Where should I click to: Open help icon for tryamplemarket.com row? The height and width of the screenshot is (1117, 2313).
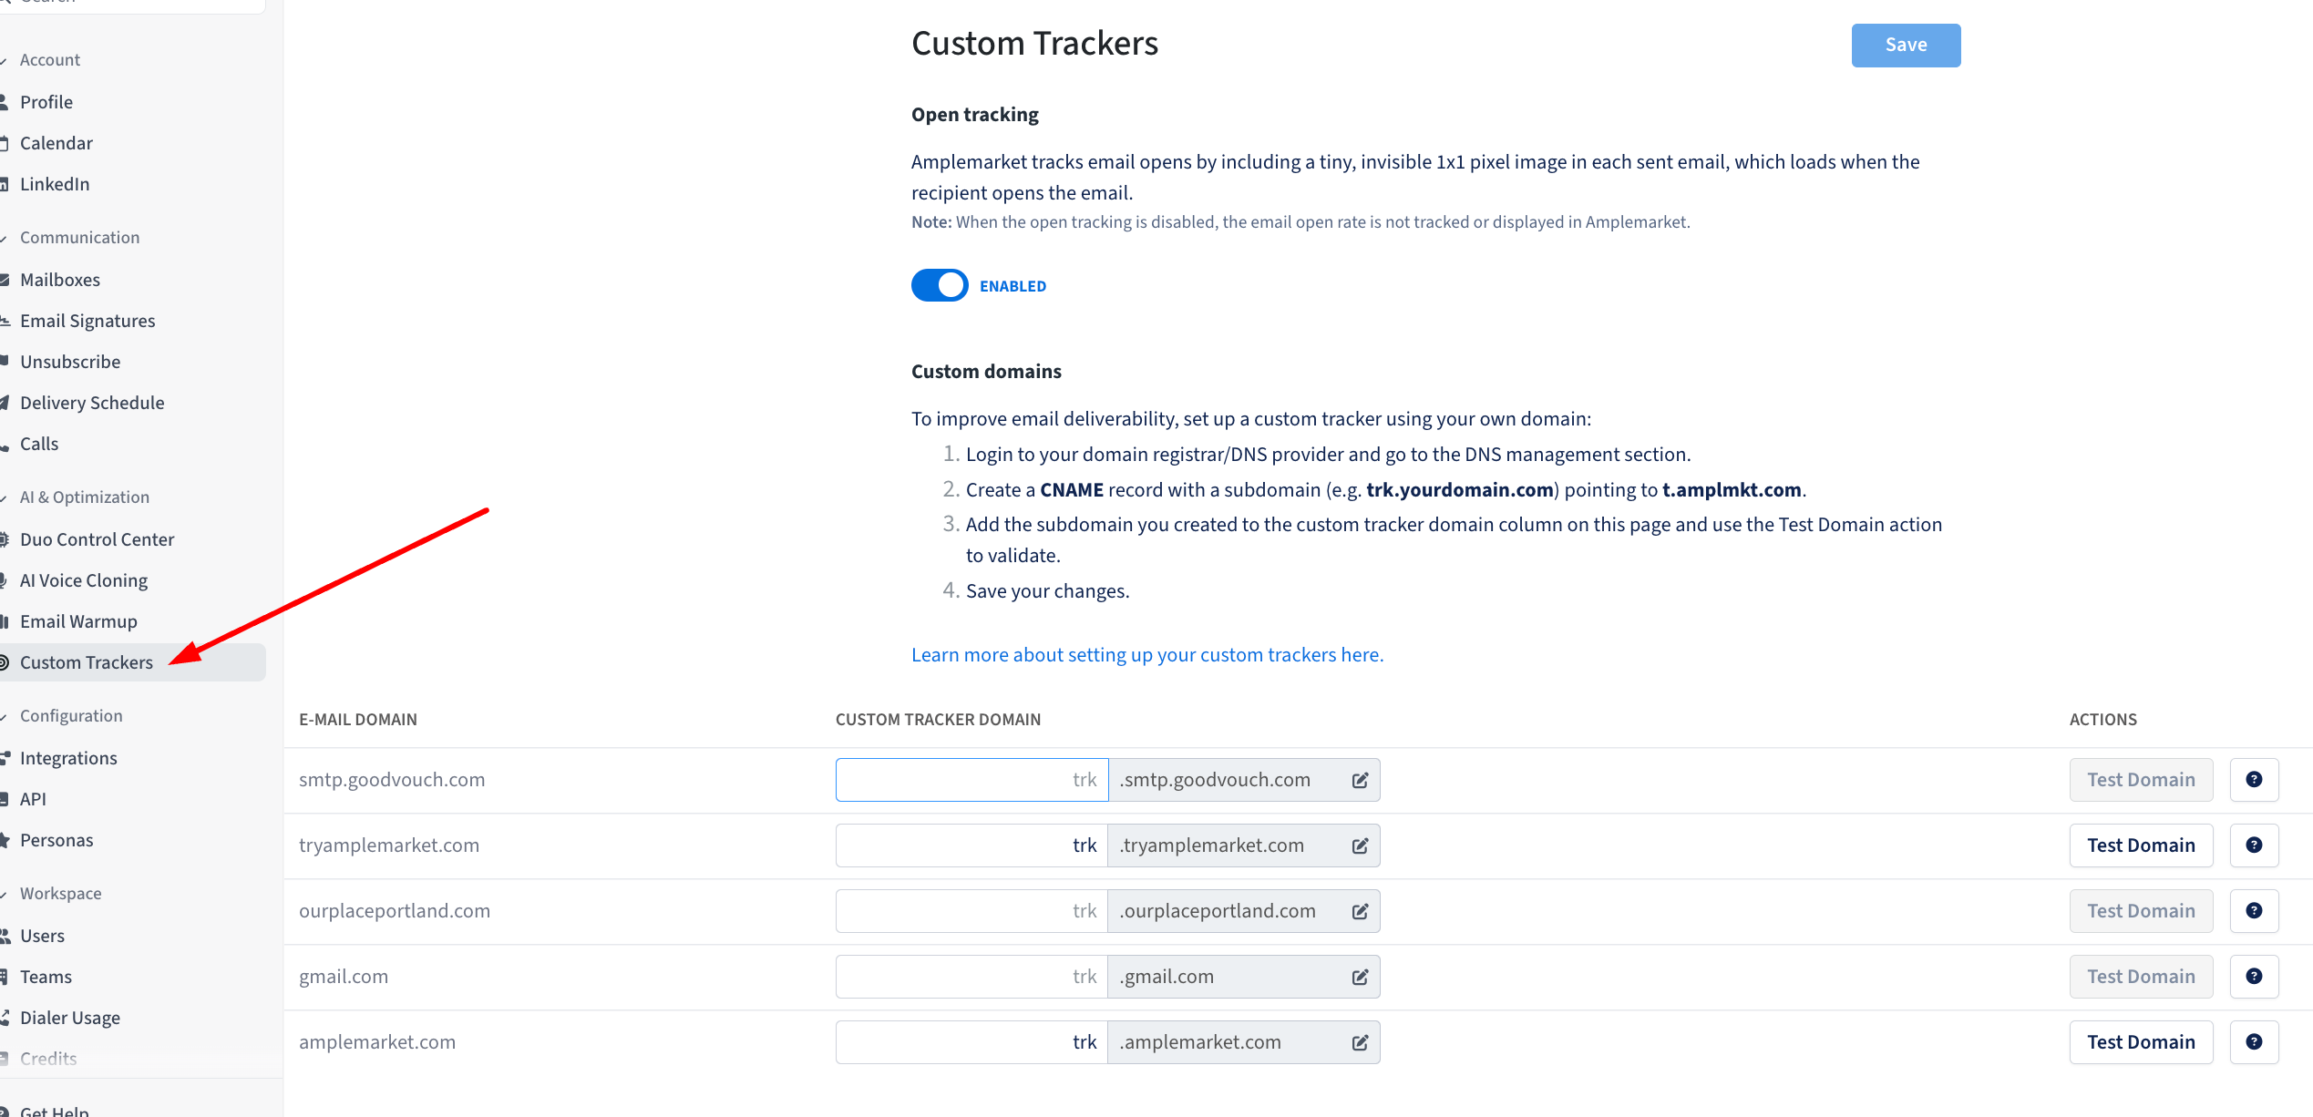coord(2254,845)
